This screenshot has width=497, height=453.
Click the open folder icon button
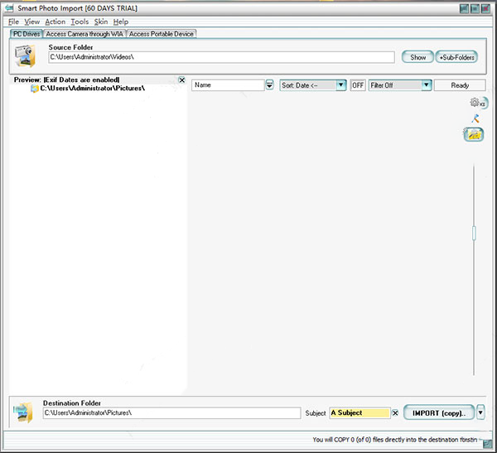pyautogui.click(x=474, y=134)
